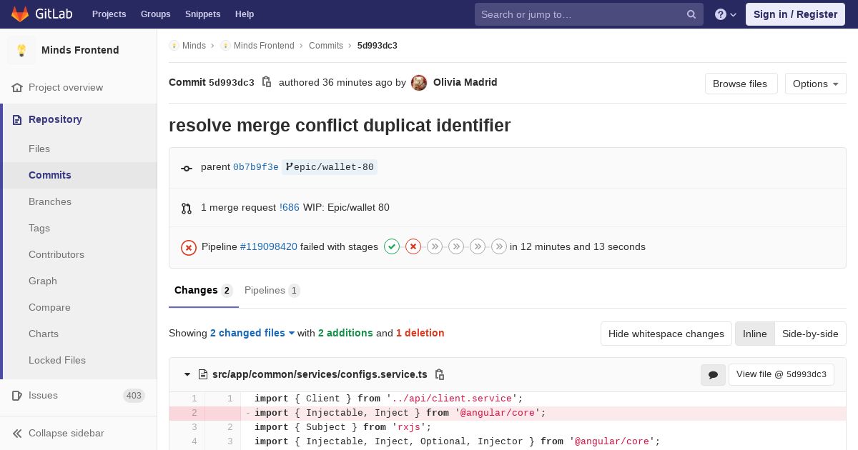Click Sign in / Register button
Viewport: 858px width, 450px height.
[795, 14]
